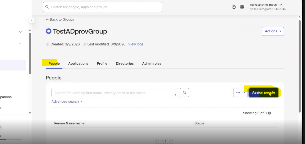Expand the Advanced search options
The width and height of the screenshot is (305, 144).
coord(67,101)
